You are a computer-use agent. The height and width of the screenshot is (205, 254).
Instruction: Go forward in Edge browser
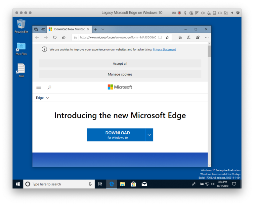(x=46, y=38)
